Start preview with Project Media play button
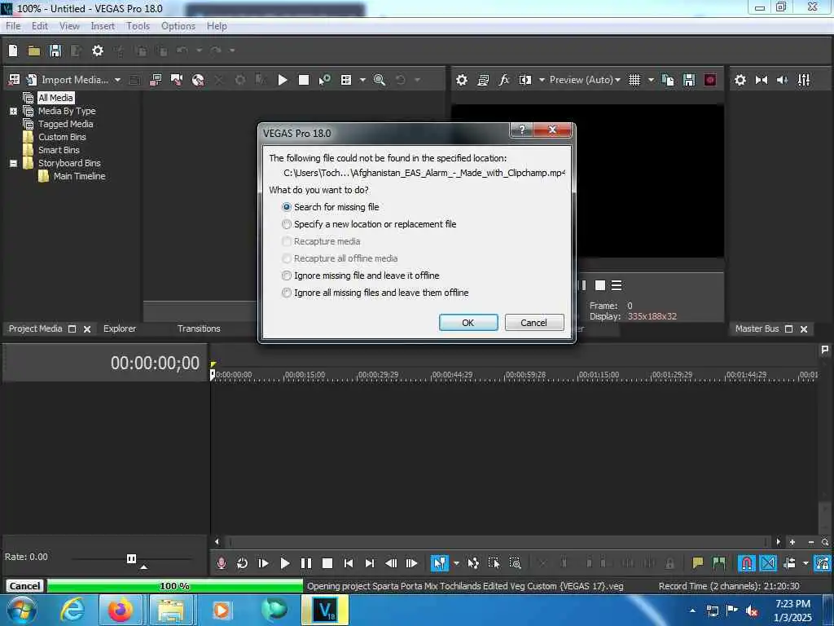Screen dimensions: 834x626 pyautogui.click(x=283, y=80)
